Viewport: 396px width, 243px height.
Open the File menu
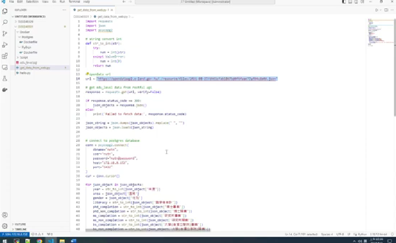11,2
